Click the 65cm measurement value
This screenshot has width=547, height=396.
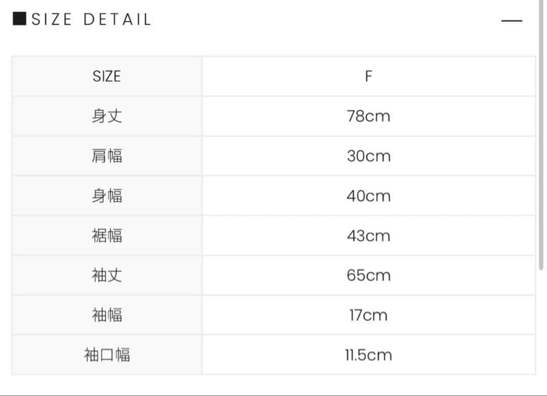tap(368, 275)
